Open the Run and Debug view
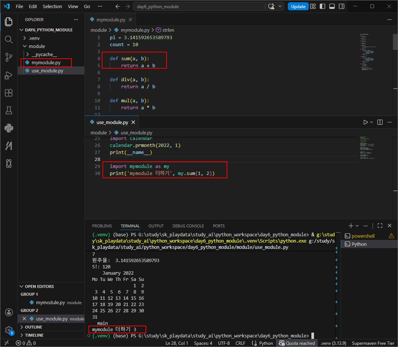 pos(8,75)
